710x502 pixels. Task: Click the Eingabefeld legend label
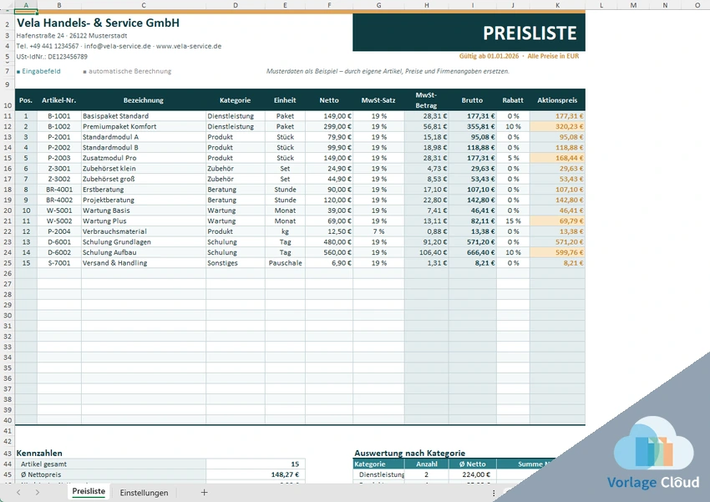point(38,71)
